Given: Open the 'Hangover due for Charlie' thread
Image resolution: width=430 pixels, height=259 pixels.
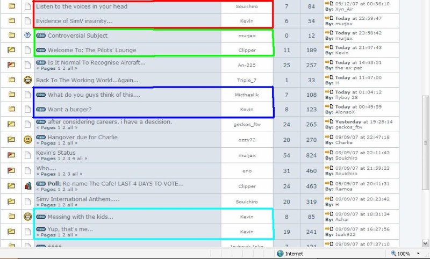Looking at the screenshot, I should 83,137.
